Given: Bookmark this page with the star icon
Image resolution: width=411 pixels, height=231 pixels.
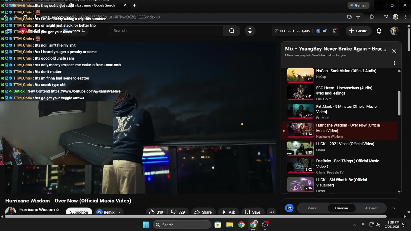Looking at the screenshot, I should point(358,17).
